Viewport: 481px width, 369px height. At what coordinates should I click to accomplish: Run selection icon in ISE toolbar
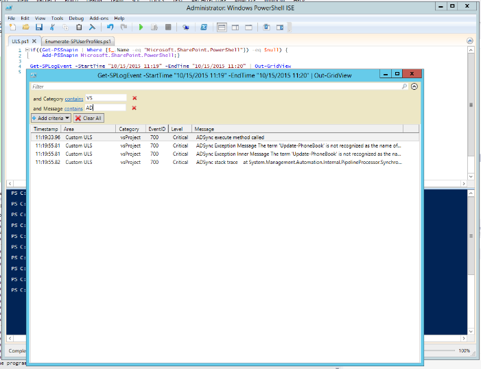[154, 27]
